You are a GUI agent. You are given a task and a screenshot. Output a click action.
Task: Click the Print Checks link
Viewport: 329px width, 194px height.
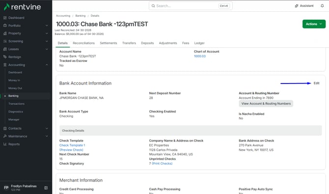162,164
